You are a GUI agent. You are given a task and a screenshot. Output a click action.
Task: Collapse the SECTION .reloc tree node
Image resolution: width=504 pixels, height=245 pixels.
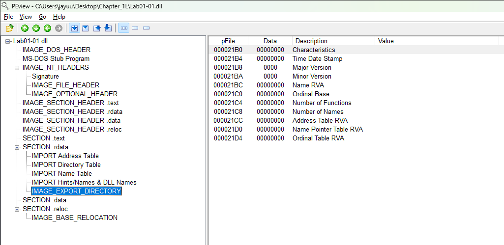click(x=17, y=209)
